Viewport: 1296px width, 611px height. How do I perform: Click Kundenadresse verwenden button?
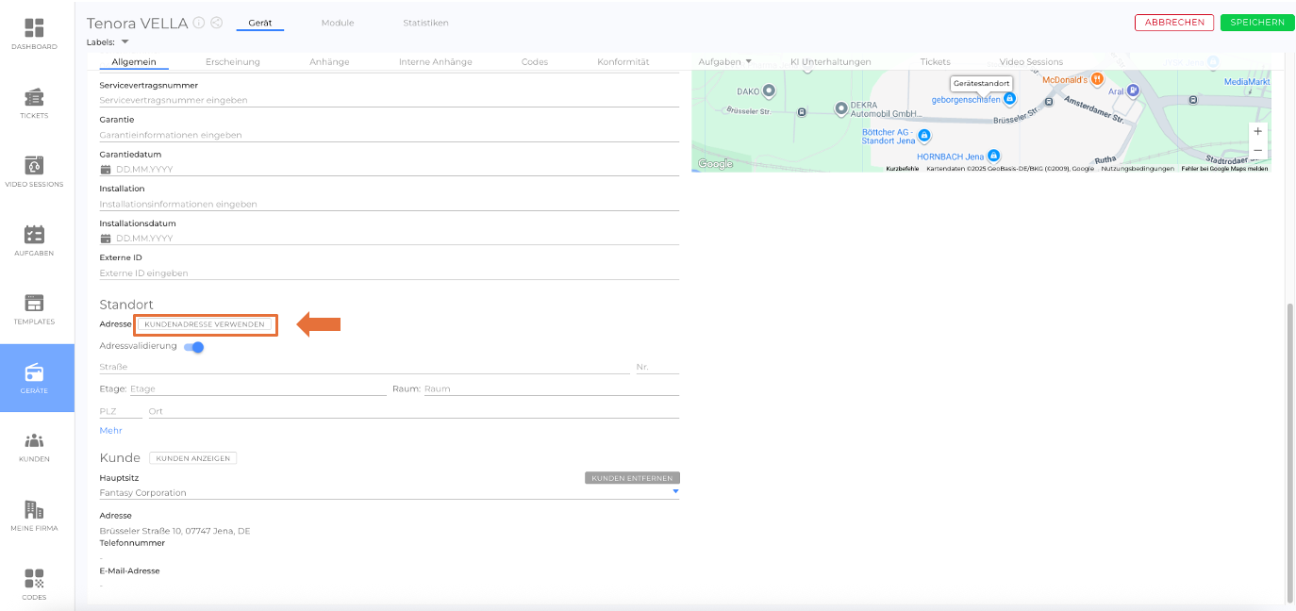(205, 324)
